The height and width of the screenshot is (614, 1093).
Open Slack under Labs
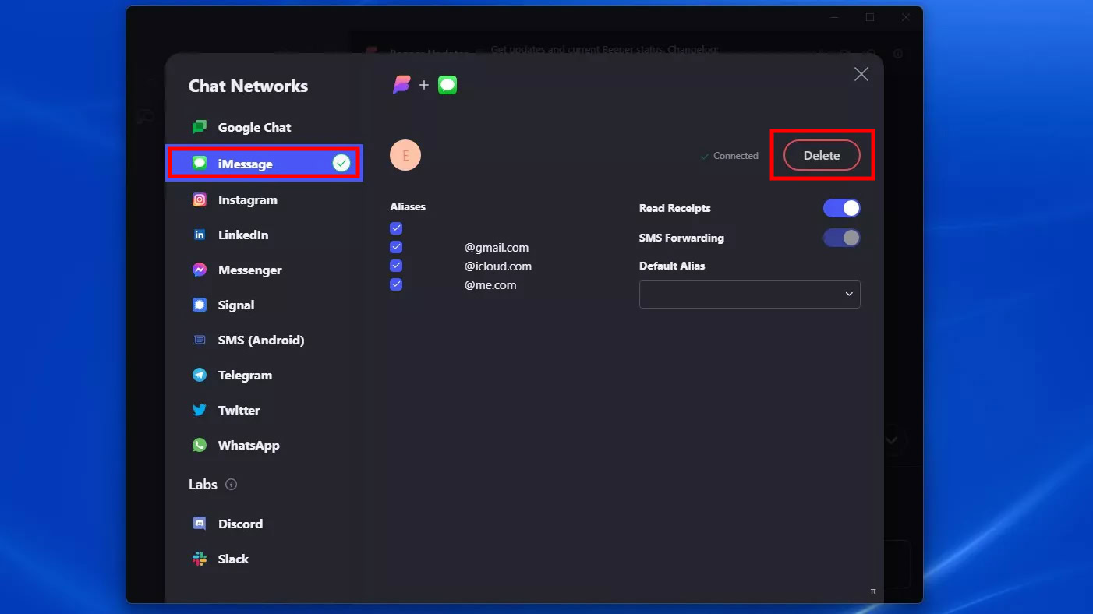coord(264,559)
